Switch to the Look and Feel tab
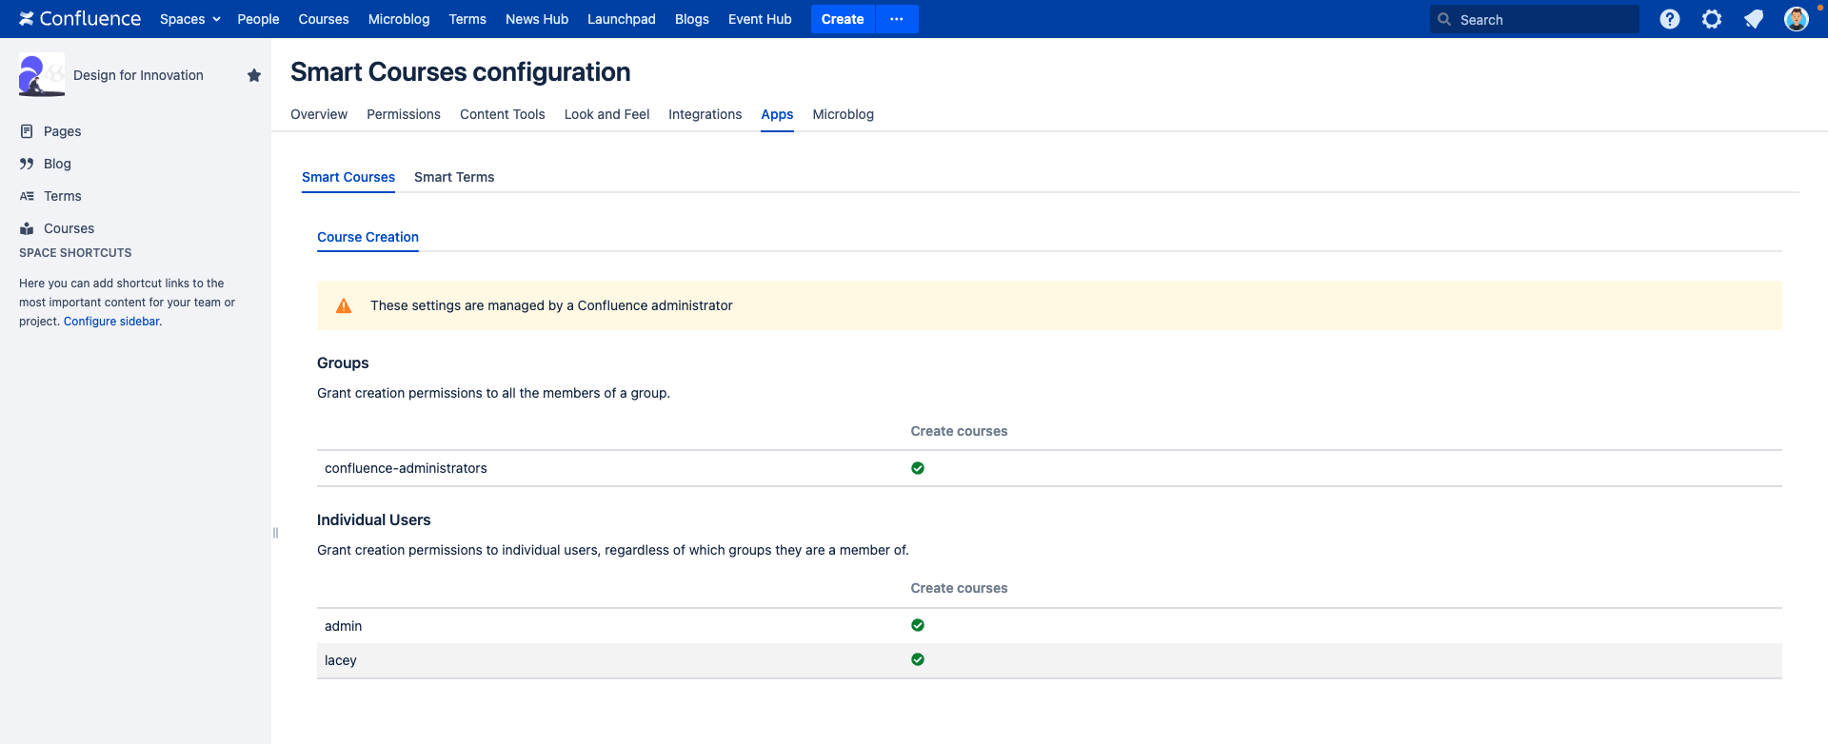Screen dimensions: 1828x744 coord(606,114)
